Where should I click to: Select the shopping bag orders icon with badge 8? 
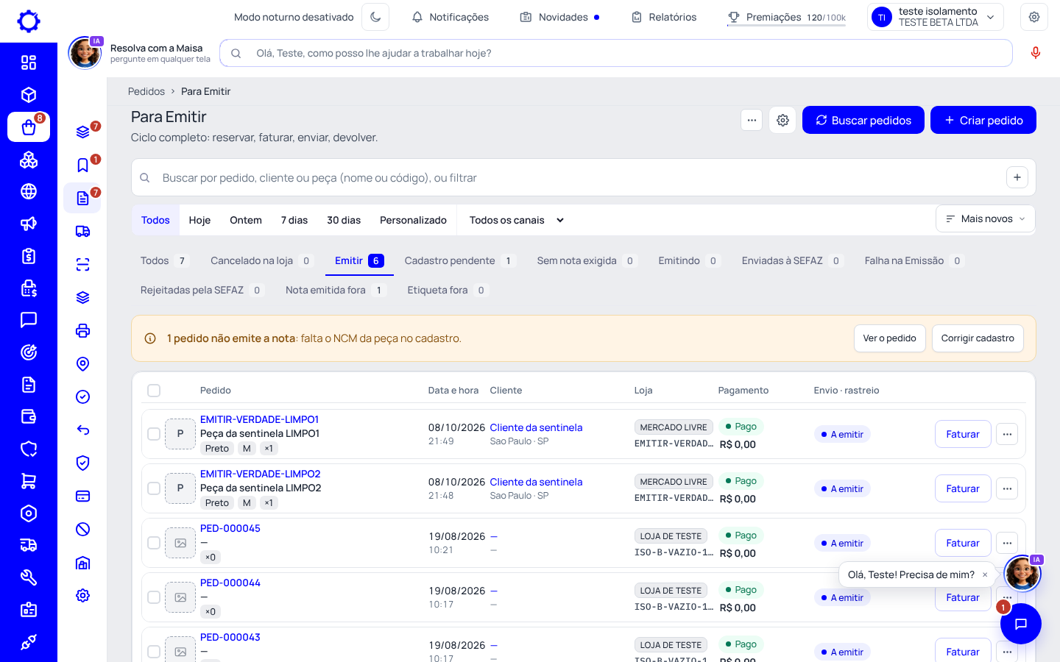pos(29,127)
